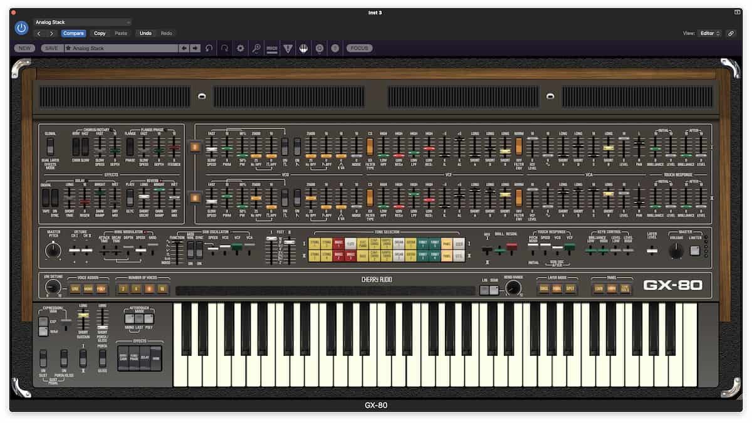
Task: Click the NEW patch button
Action: 25,48
